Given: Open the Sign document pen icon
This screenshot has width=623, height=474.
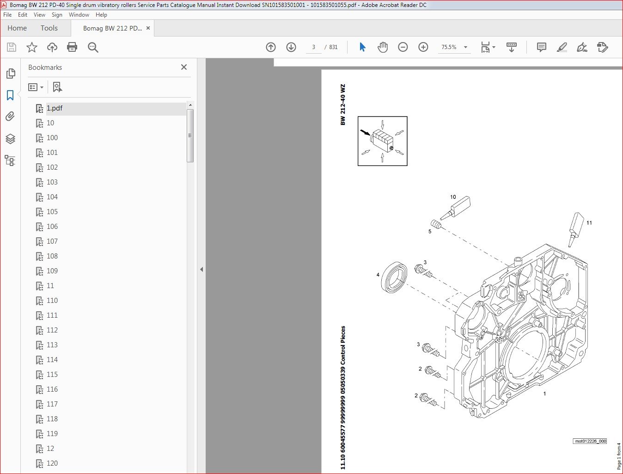Looking at the screenshot, I should click(582, 47).
